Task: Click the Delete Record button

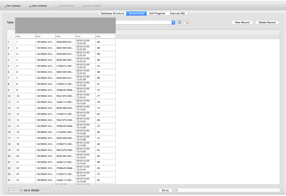Action: [267, 22]
